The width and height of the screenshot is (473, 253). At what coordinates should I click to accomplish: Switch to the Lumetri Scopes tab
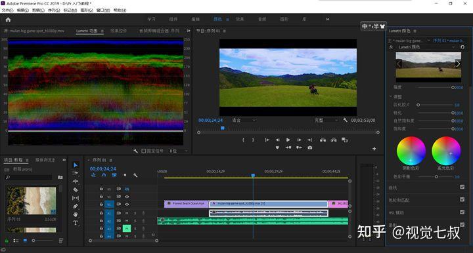(x=87, y=31)
